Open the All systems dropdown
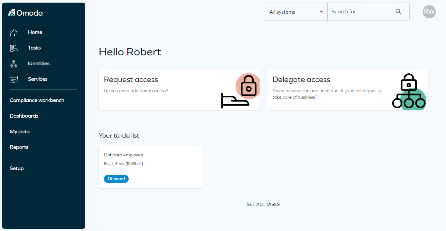 pyautogui.click(x=296, y=12)
